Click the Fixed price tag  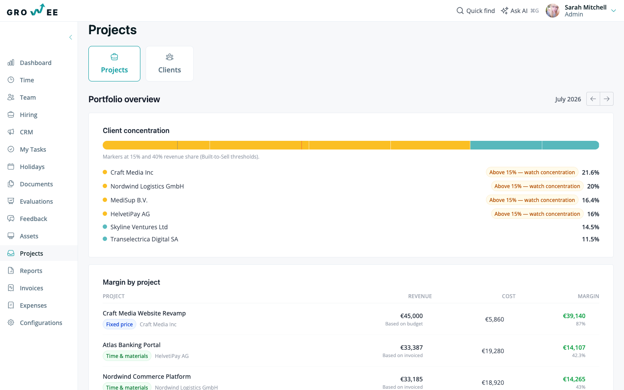pos(120,324)
